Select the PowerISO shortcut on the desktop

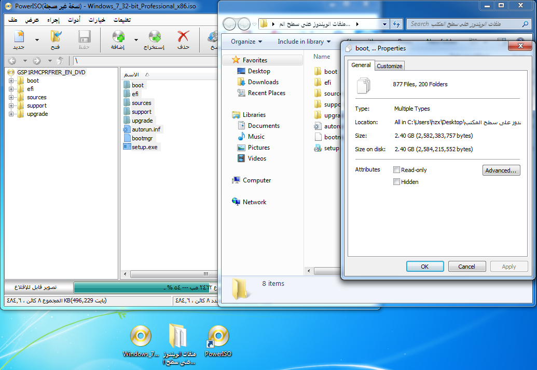(x=218, y=341)
